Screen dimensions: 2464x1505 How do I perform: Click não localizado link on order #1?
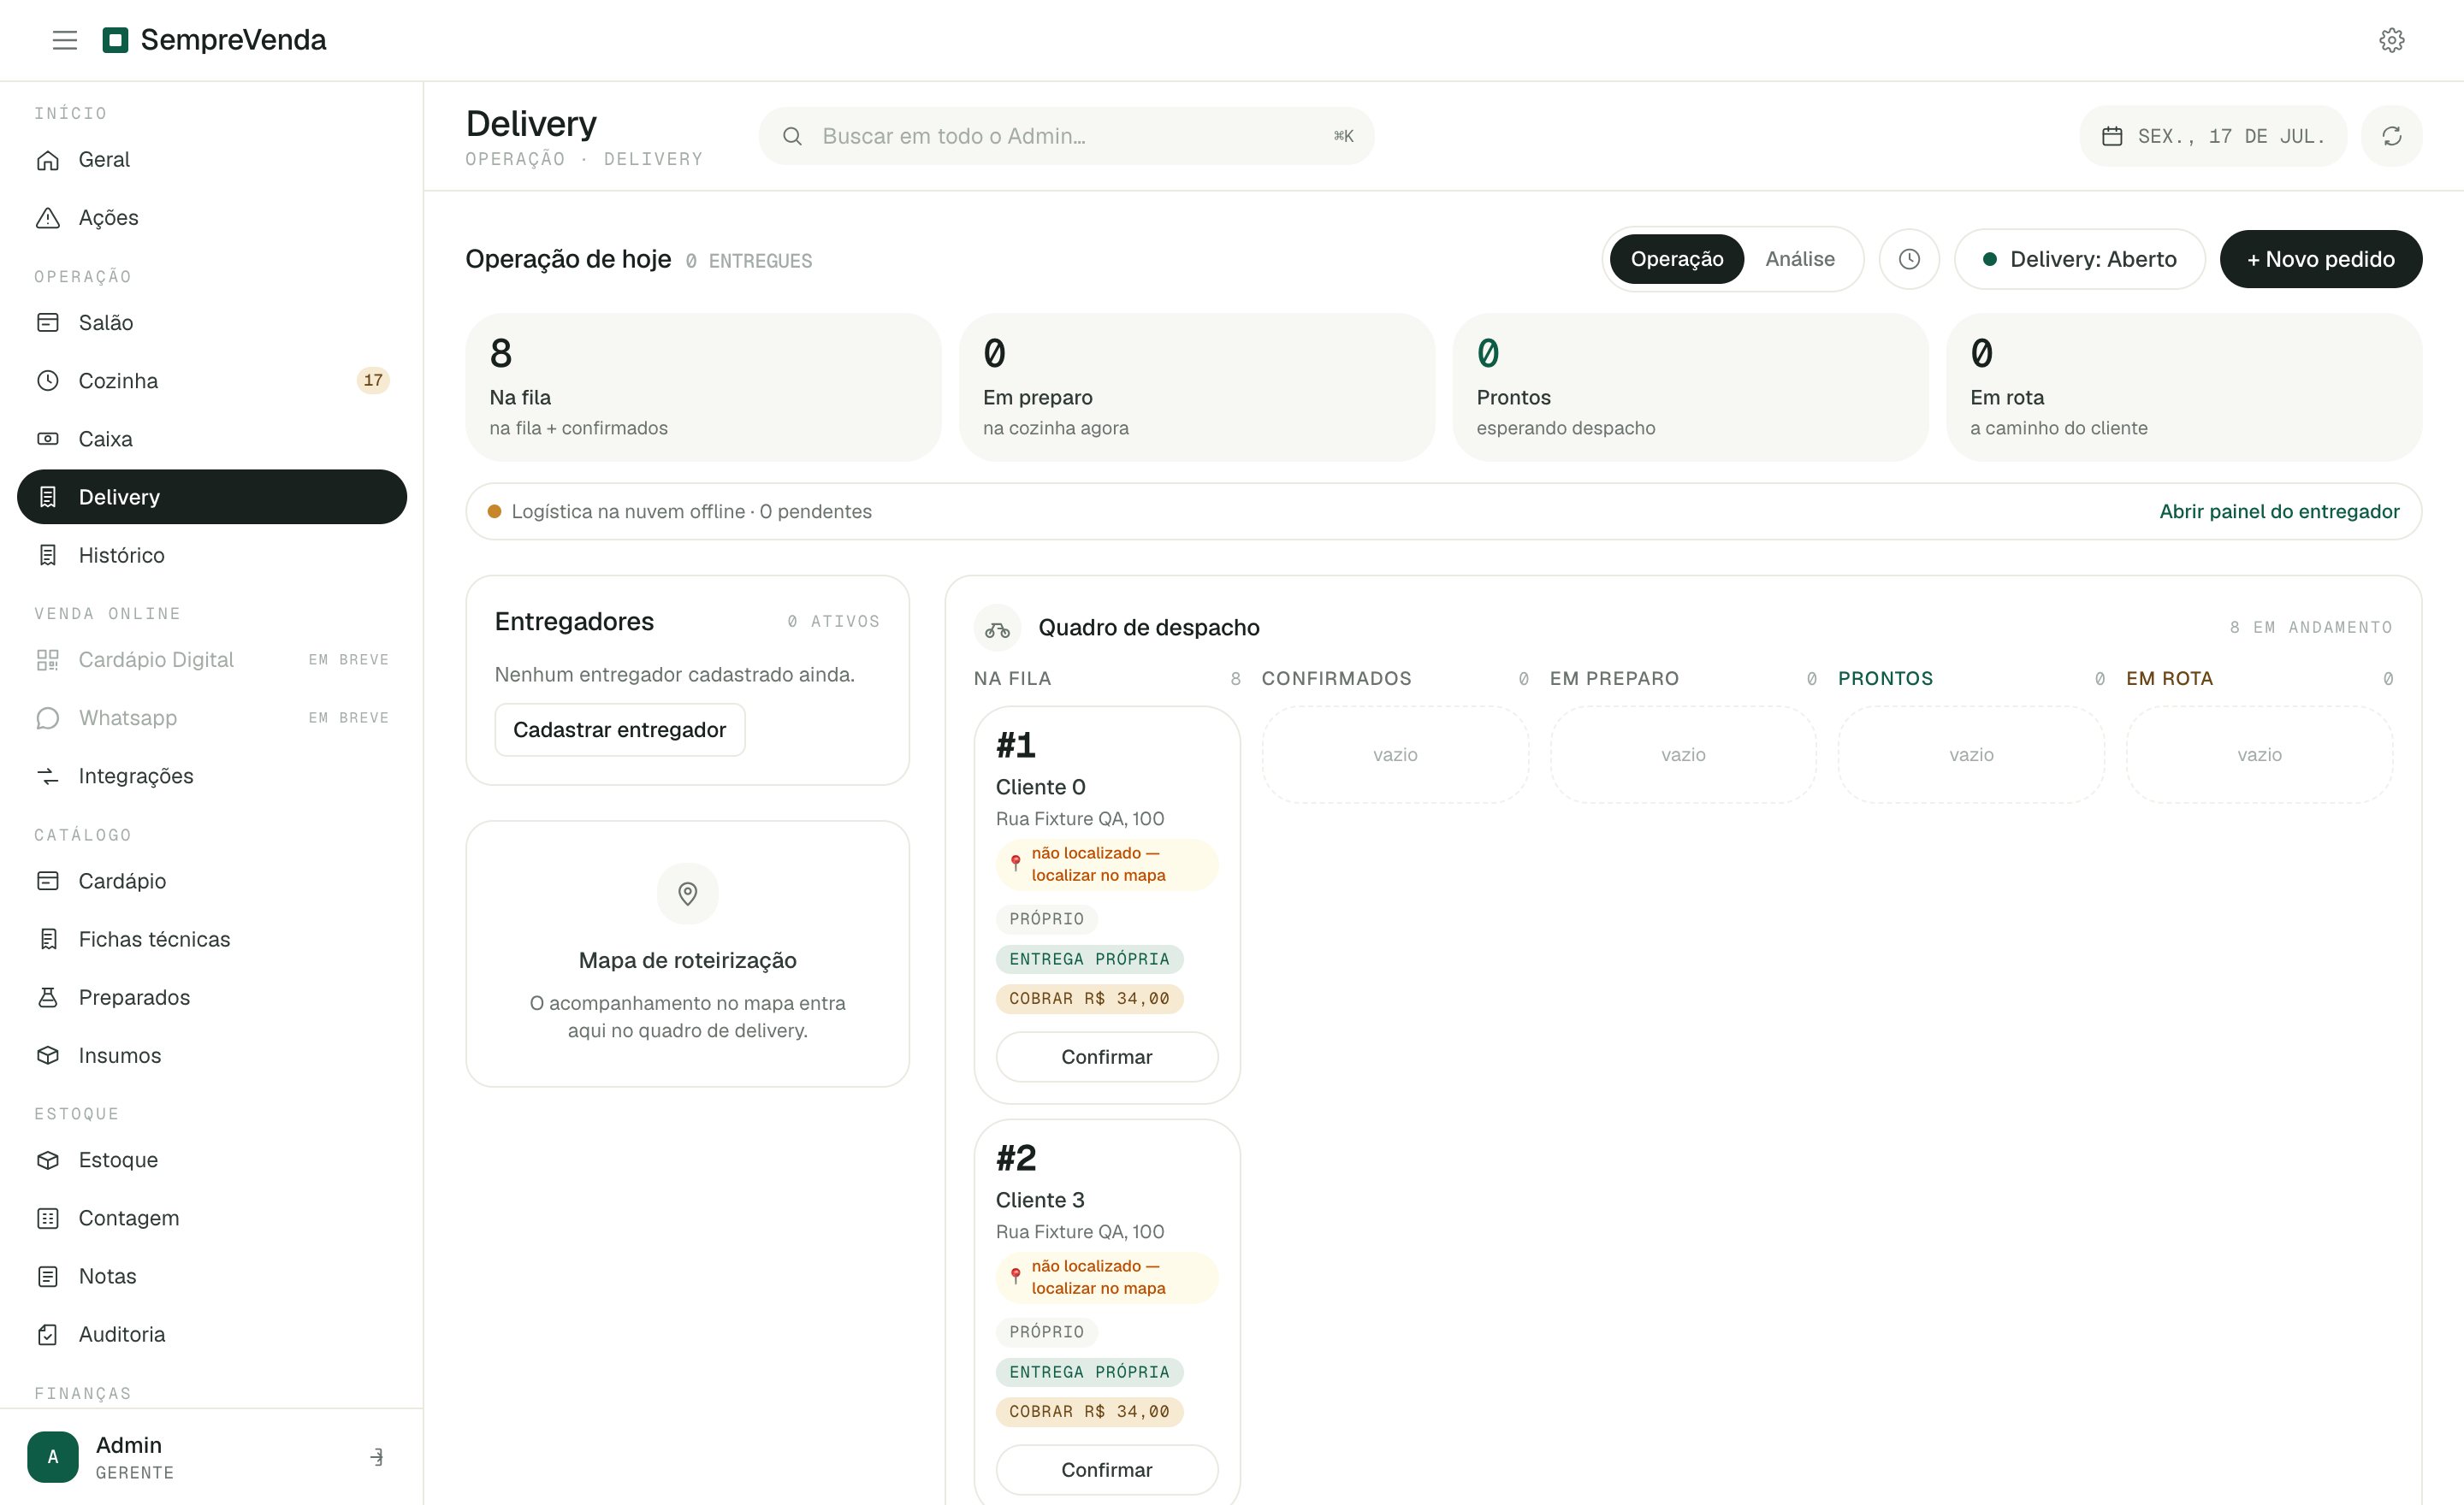(1106, 864)
